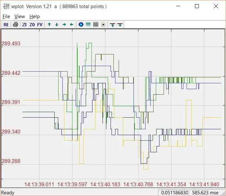Click the 14:13:39.597 time label

[72, 184]
